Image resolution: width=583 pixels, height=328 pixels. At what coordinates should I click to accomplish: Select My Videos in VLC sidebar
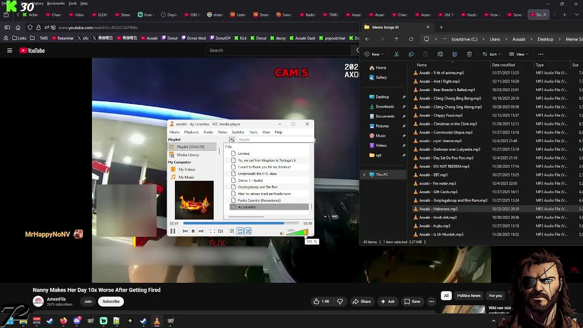point(187,169)
